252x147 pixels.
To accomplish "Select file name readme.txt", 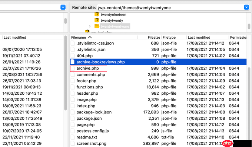I will pos(87,137).
